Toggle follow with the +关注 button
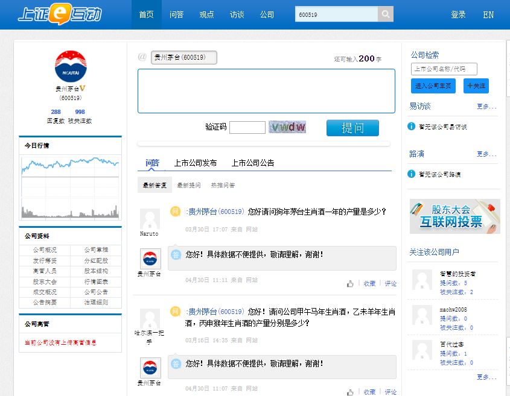This screenshot has width=510, height=396. coord(477,86)
